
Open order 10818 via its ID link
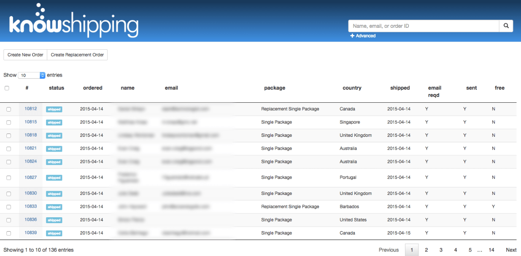pyautogui.click(x=30, y=135)
